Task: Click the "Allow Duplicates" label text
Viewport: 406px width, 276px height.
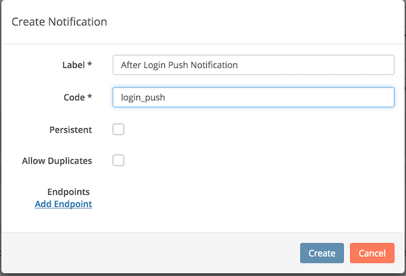Action: pos(56,161)
